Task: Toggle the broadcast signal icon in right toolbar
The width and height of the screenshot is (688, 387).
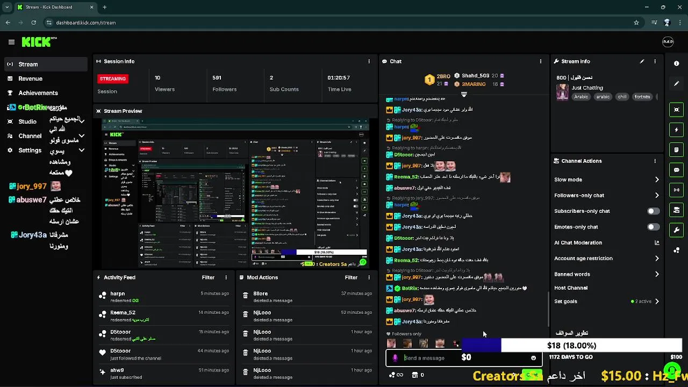Action: click(x=676, y=190)
